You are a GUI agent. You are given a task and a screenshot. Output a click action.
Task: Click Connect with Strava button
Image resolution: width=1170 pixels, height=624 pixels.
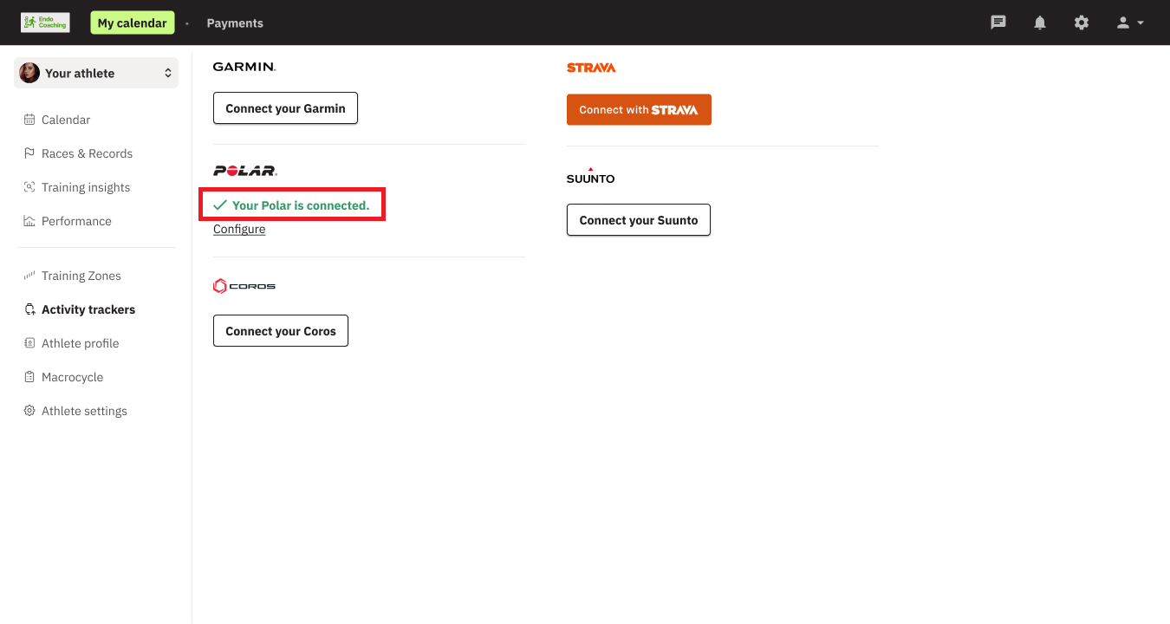[639, 110]
